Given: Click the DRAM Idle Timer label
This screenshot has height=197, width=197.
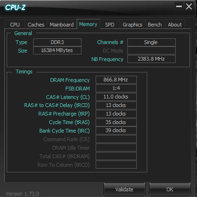Looking at the screenshot, I should (x=71, y=148).
